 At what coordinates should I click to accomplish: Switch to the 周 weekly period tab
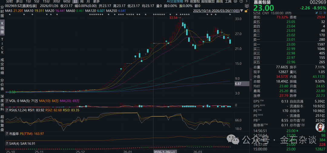coord(82,1)
